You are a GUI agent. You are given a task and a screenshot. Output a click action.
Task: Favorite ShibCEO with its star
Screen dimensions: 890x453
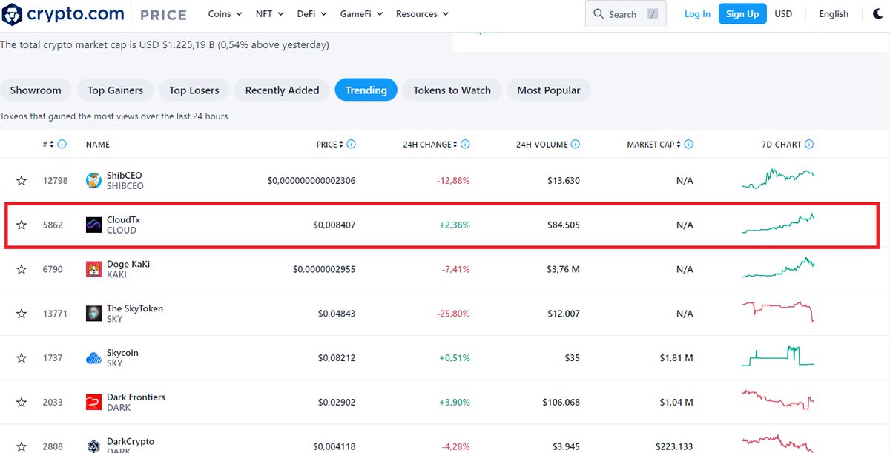click(x=22, y=180)
